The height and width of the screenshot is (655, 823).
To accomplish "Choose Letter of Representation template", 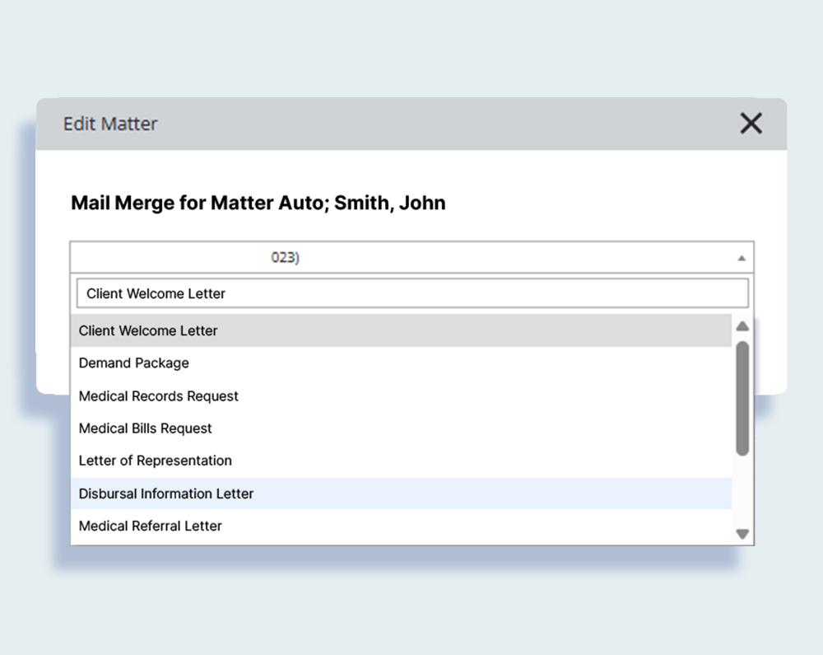I will pos(155,461).
